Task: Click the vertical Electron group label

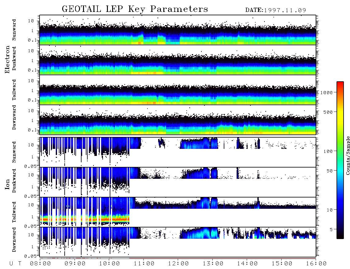Action: coord(7,59)
